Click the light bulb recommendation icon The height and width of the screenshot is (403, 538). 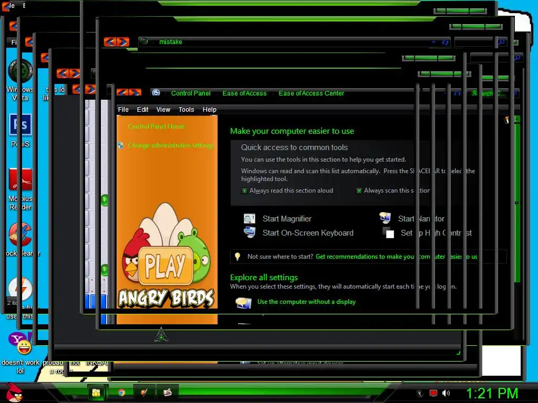pos(237,256)
